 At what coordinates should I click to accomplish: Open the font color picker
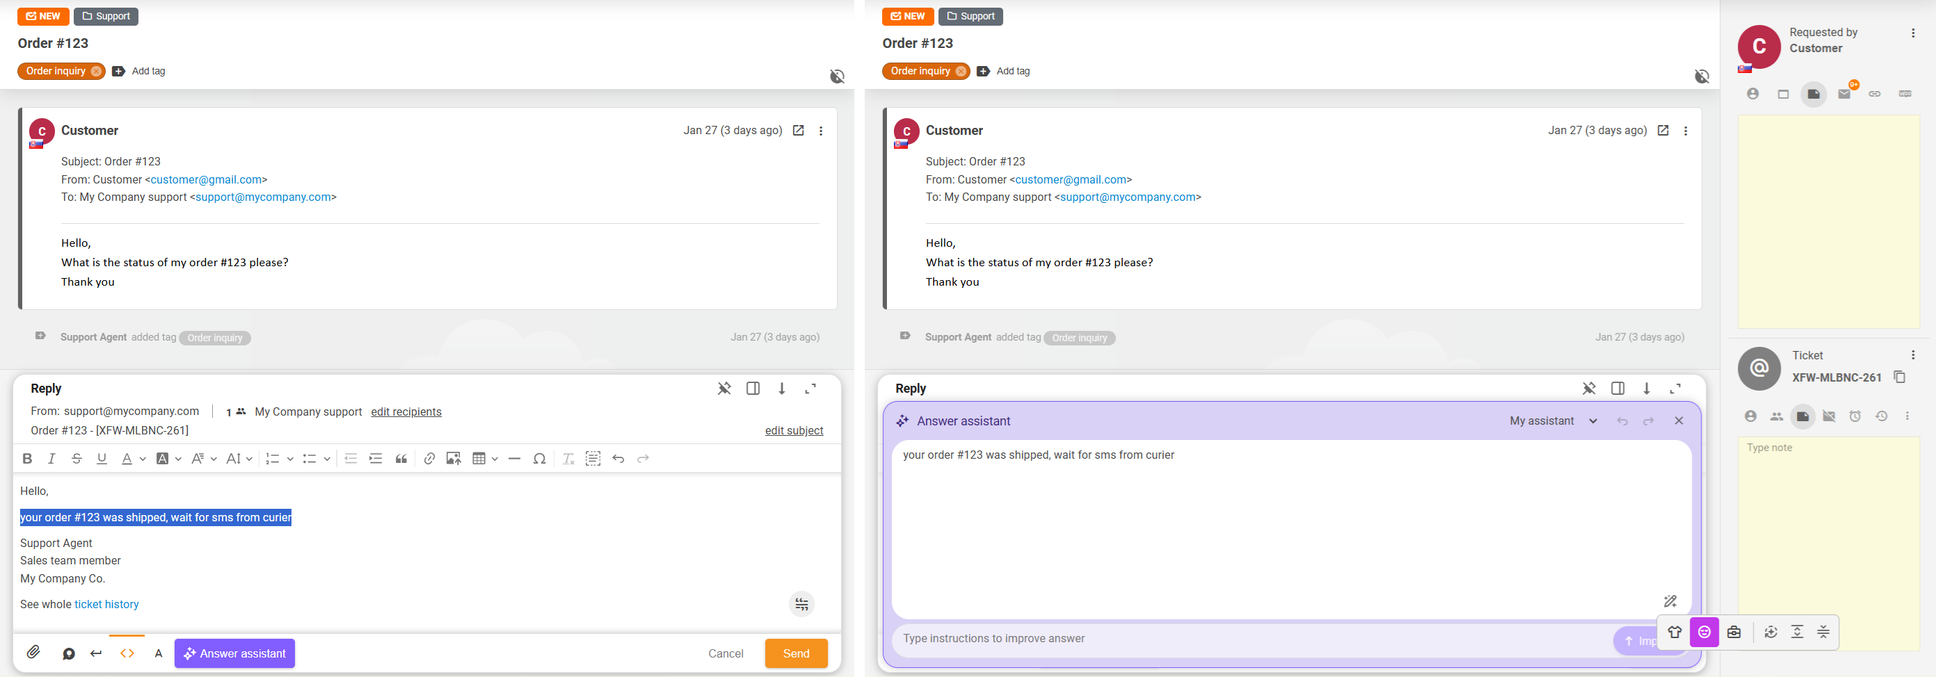[x=127, y=459]
